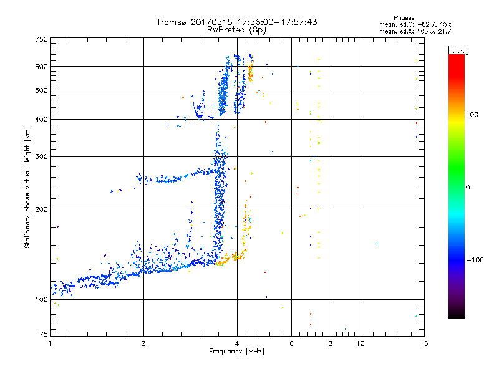Click the "mean, sd,X: 100.3, 21.7" line
Image resolution: width=499 pixels, height=374 pixels.
(x=415, y=31)
